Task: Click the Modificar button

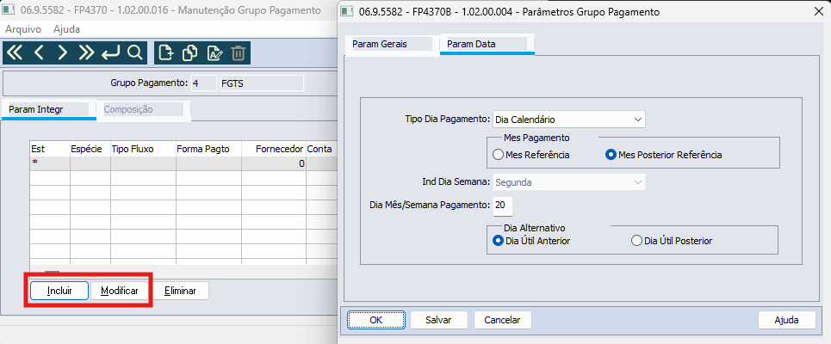Action: pyautogui.click(x=119, y=291)
